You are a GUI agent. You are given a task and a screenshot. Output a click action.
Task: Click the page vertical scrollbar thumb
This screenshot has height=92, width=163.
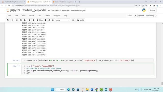coord(162,84)
